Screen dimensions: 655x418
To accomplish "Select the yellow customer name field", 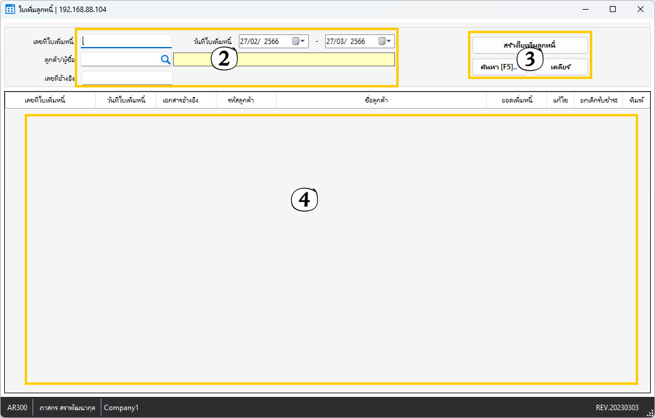I will pos(283,60).
